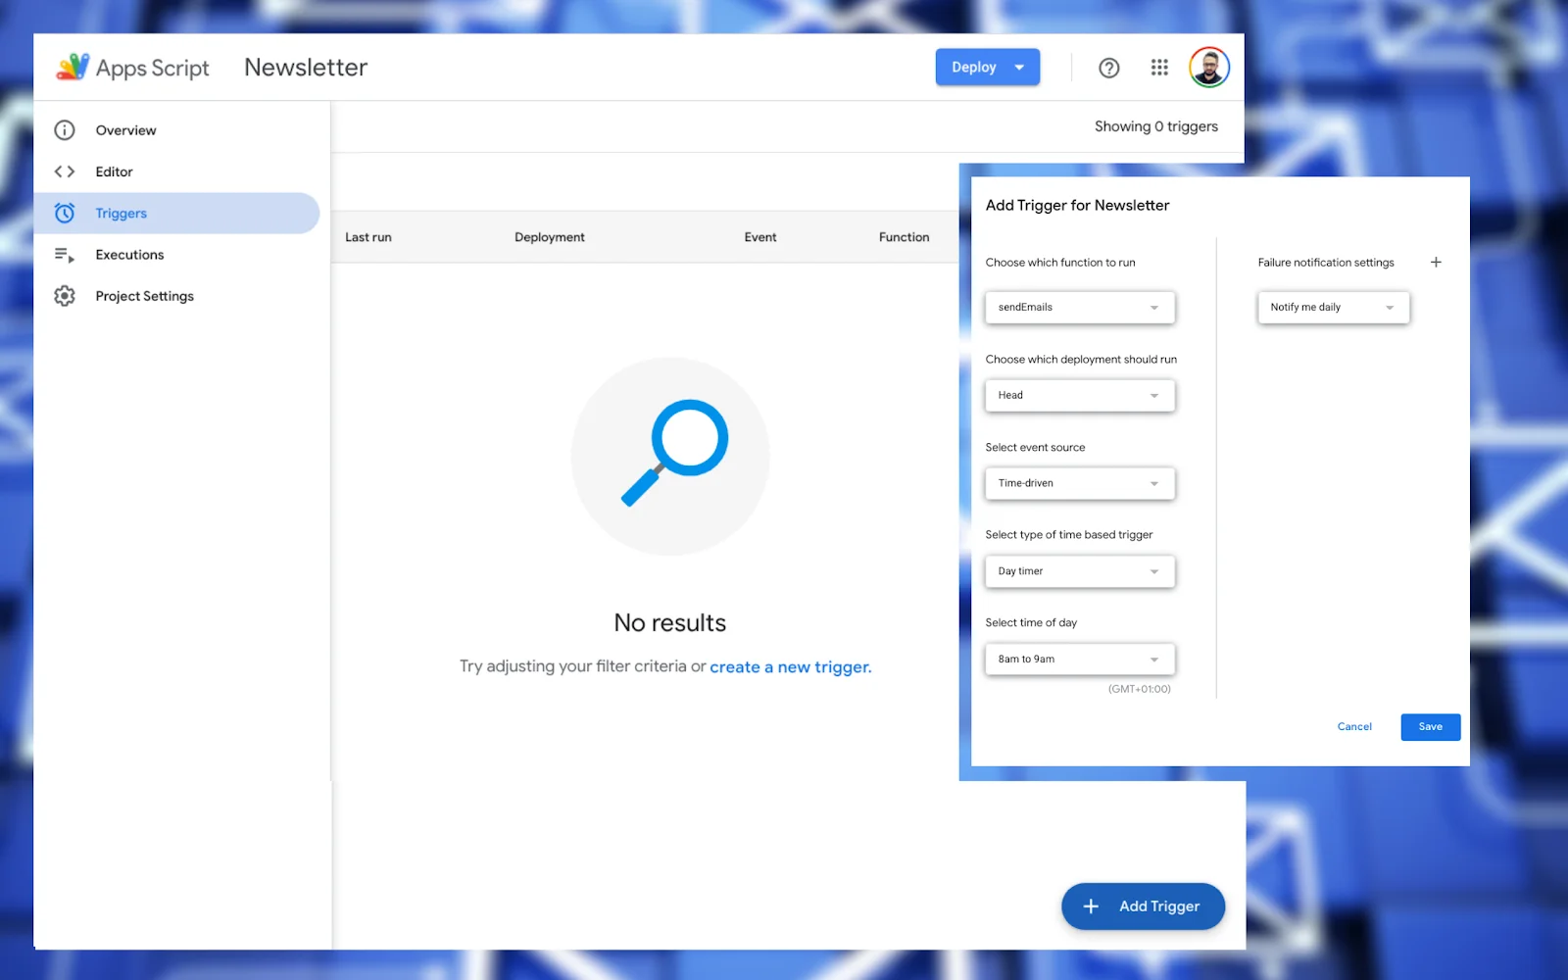Select the Editor code icon
Viewport: 1568px width, 980px height.
click(64, 171)
